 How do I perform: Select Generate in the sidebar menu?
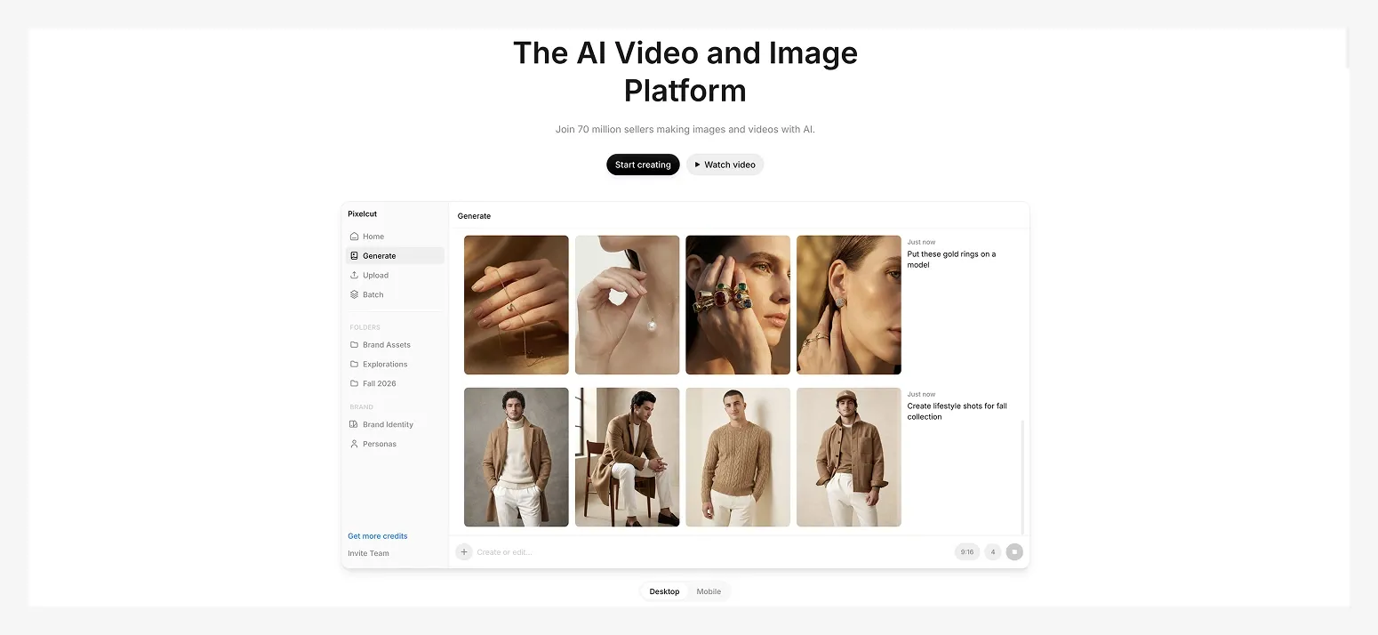395,256
